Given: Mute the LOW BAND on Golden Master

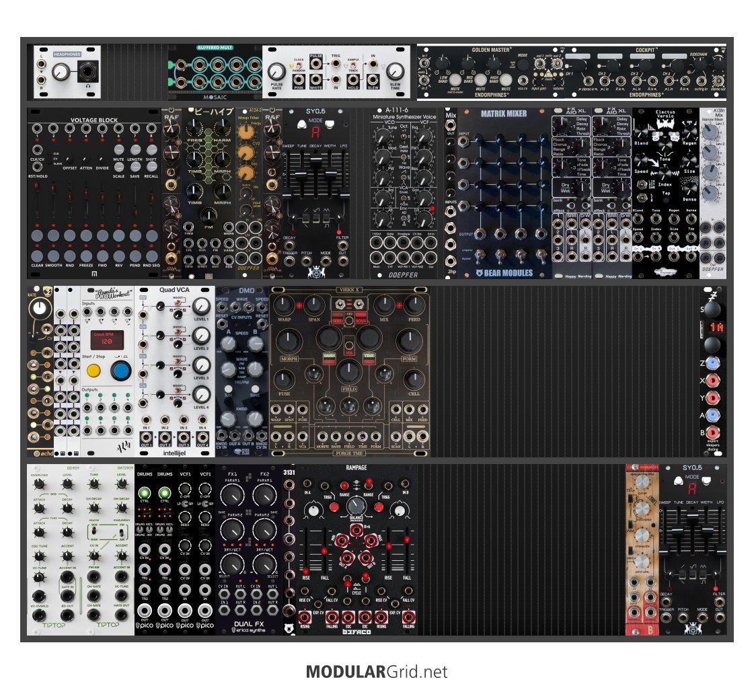Looking at the screenshot, I should [x=455, y=79].
